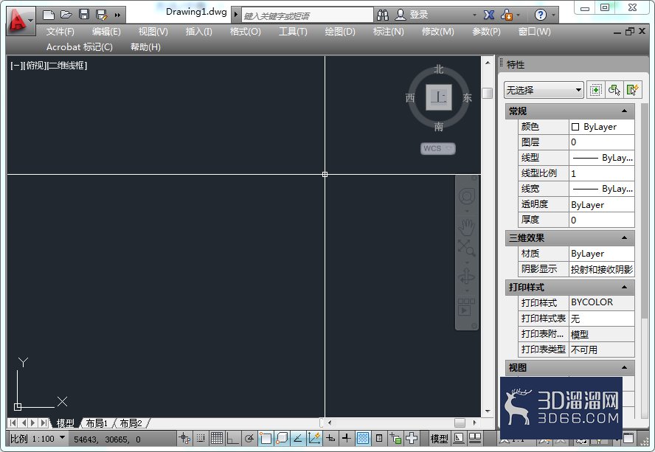Toggle Quick Properties in status bar
Screen dimensions: 655x452
pos(379,438)
